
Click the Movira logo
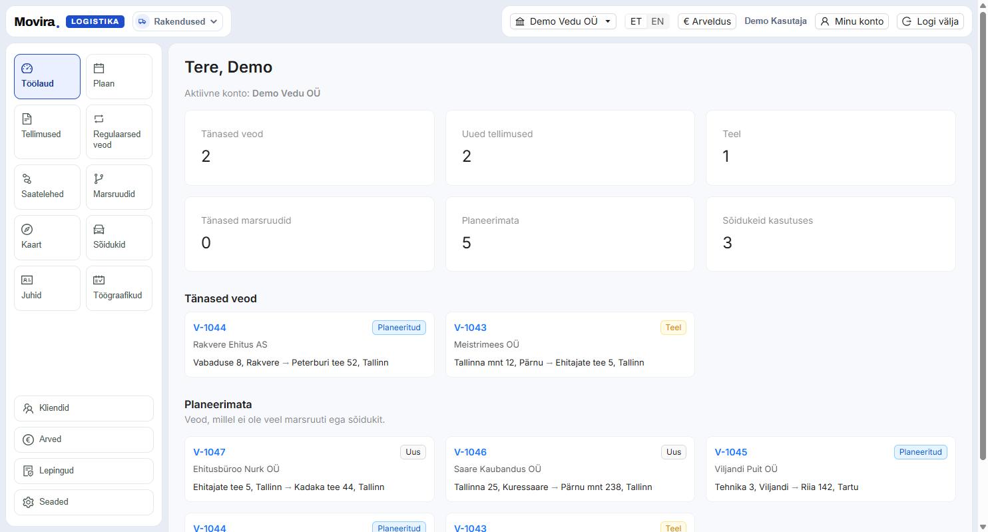(x=37, y=22)
